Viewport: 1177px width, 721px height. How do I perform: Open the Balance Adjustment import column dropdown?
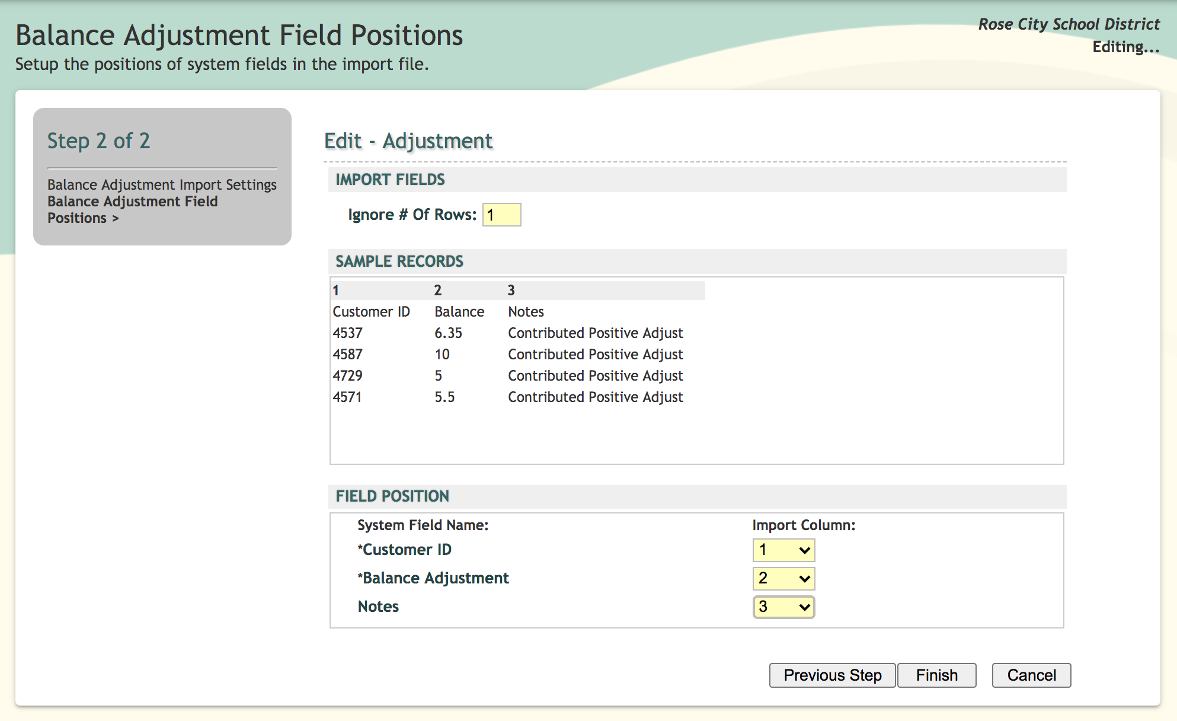(x=783, y=579)
